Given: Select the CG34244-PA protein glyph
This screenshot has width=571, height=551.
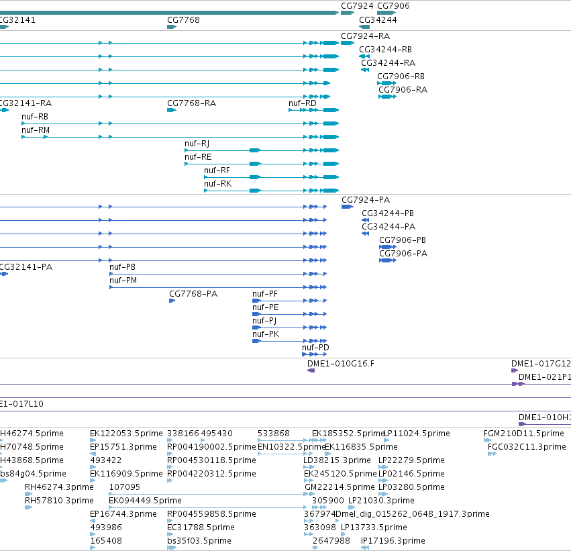Looking at the screenshot, I should tap(365, 234).
